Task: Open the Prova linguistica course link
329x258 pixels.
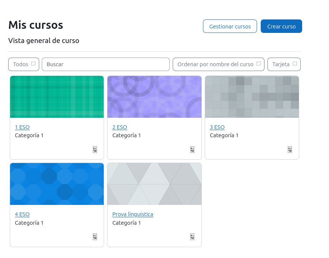Action: coord(133,214)
